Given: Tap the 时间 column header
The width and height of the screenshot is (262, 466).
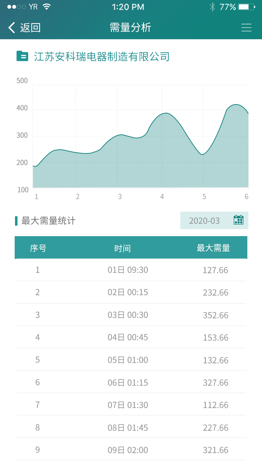Looking at the screenshot, I should [x=122, y=248].
